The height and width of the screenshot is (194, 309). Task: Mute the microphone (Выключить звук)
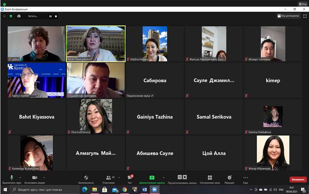pos(11,178)
